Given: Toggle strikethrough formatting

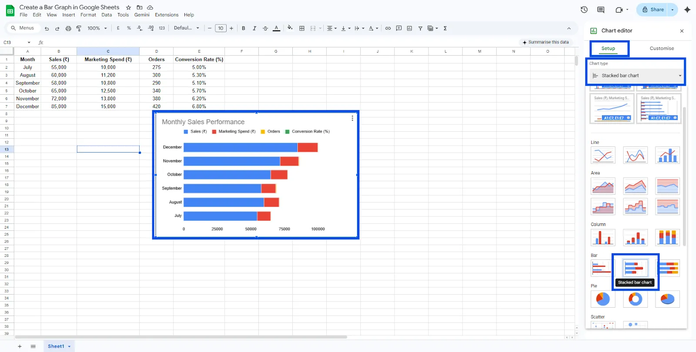Looking at the screenshot, I should pos(265,28).
